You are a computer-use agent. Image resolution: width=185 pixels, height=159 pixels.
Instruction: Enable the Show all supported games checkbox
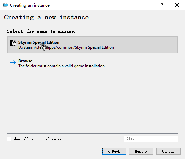coord(9,139)
